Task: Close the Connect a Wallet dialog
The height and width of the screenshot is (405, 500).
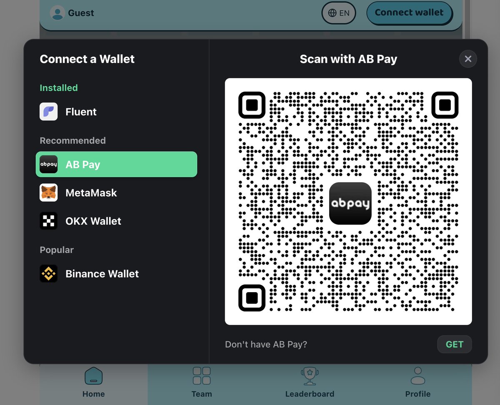Action: point(468,59)
